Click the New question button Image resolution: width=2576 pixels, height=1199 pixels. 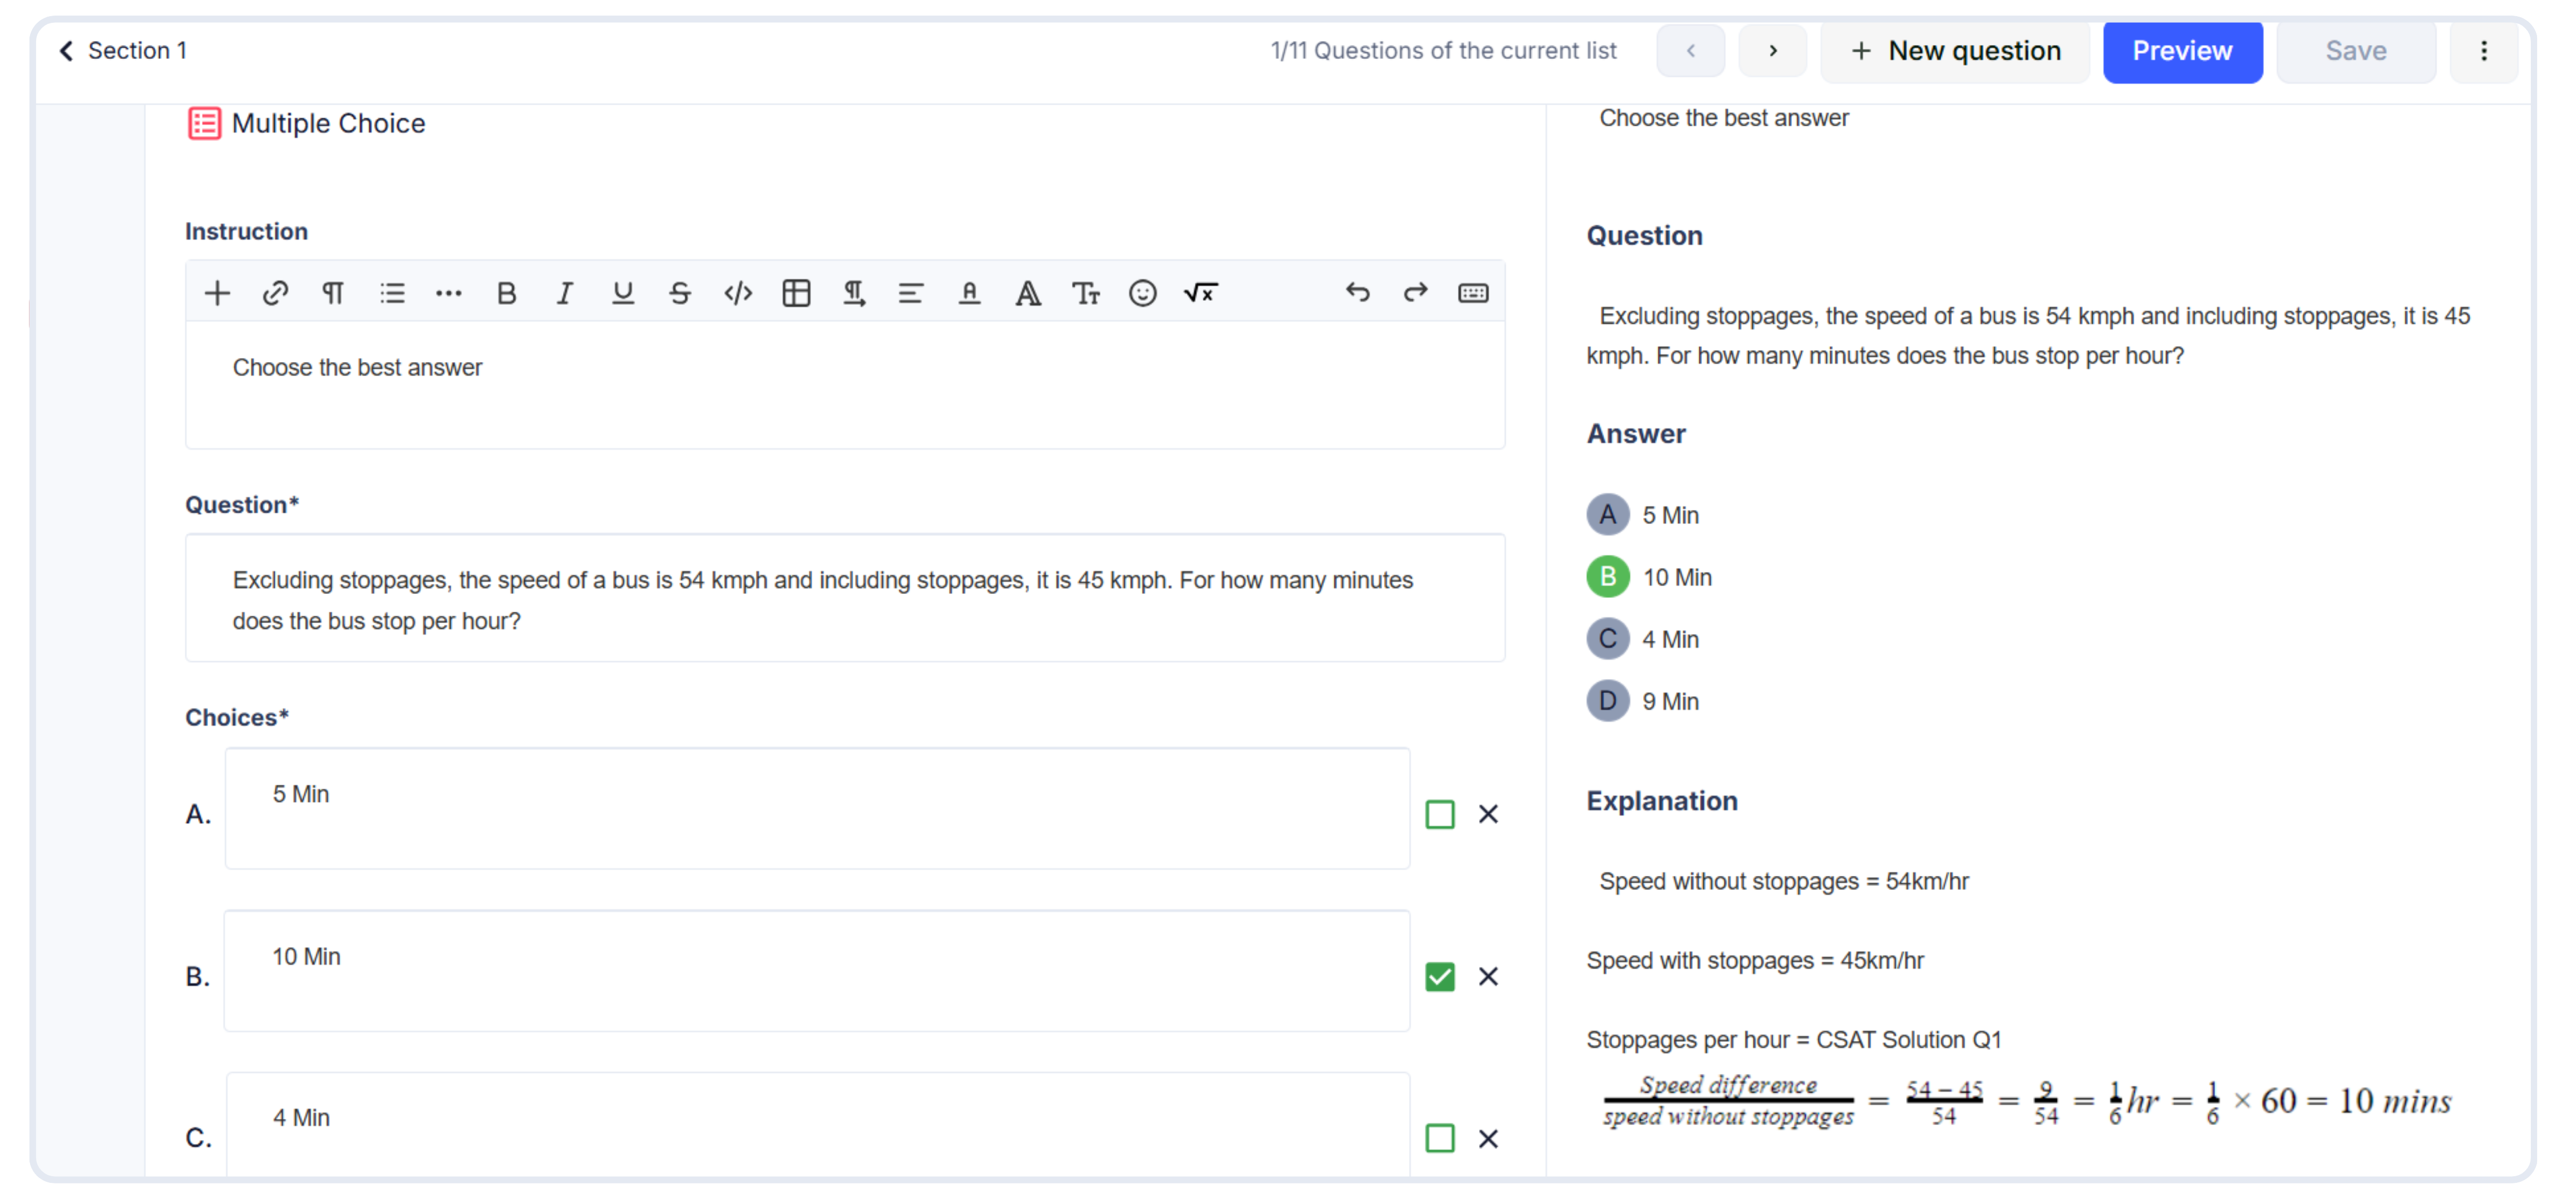click(x=1955, y=51)
